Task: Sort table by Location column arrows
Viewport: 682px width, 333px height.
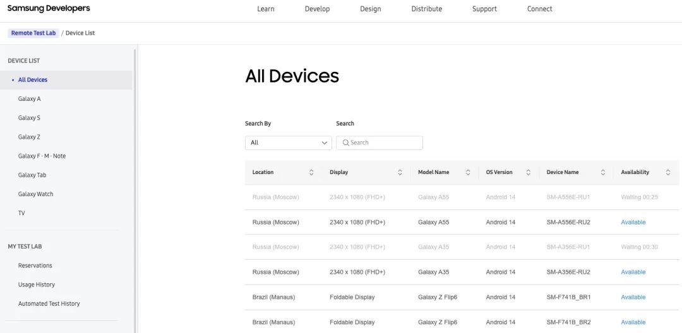Action: [x=311, y=172]
